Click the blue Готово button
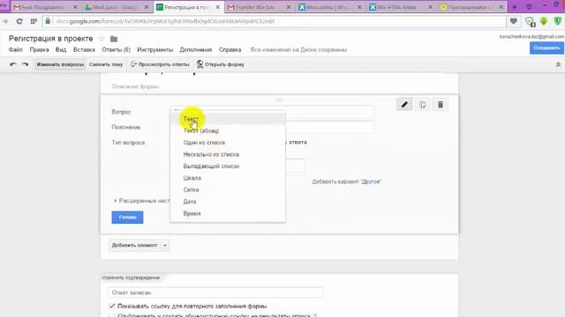 pos(127,217)
